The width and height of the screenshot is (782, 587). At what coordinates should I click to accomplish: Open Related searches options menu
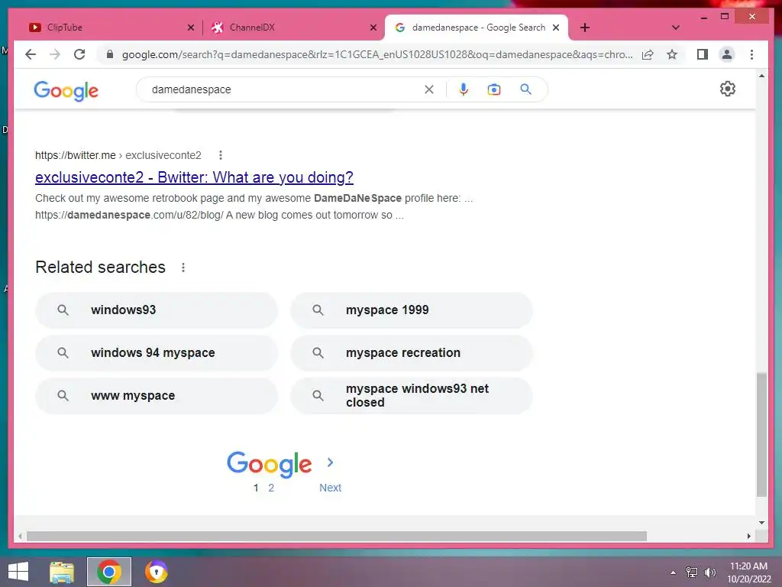[x=183, y=268]
